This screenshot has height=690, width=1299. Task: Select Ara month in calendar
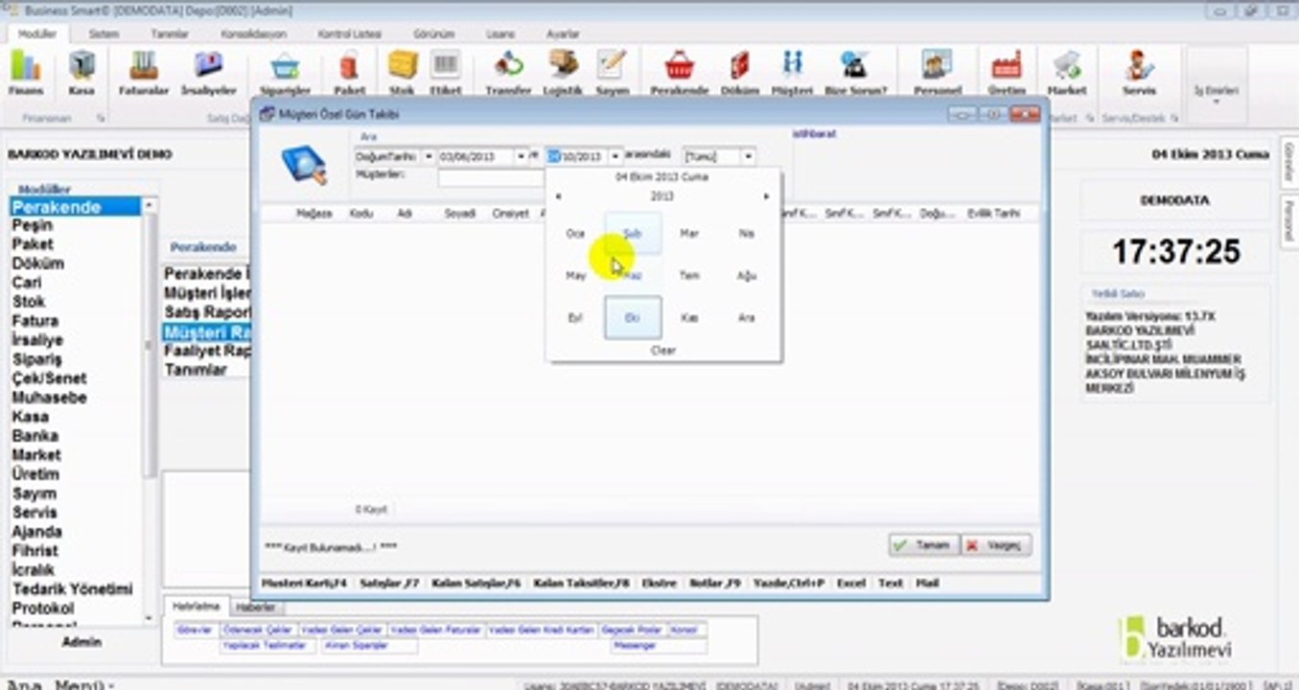(x=747, y=318)
